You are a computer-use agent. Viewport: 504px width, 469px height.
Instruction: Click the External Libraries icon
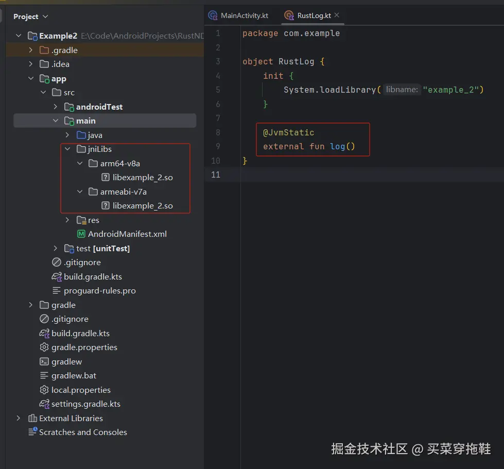point(32,419)
